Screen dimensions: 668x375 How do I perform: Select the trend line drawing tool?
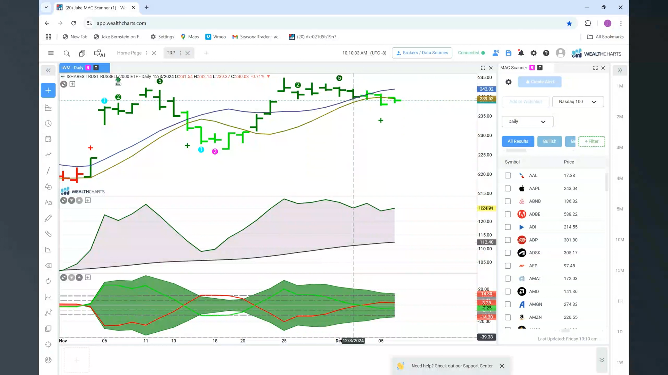pyautogui.click(x=48, y=171)
